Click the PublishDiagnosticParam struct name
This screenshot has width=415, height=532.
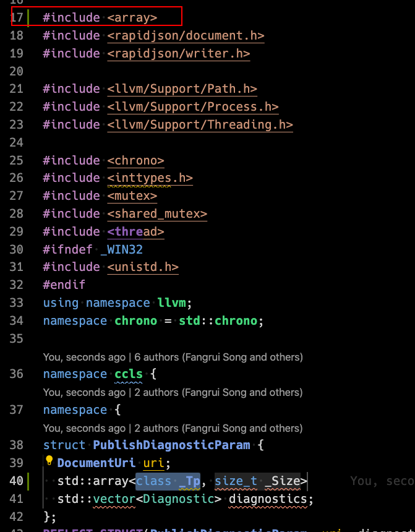click(x=171, y=445)
